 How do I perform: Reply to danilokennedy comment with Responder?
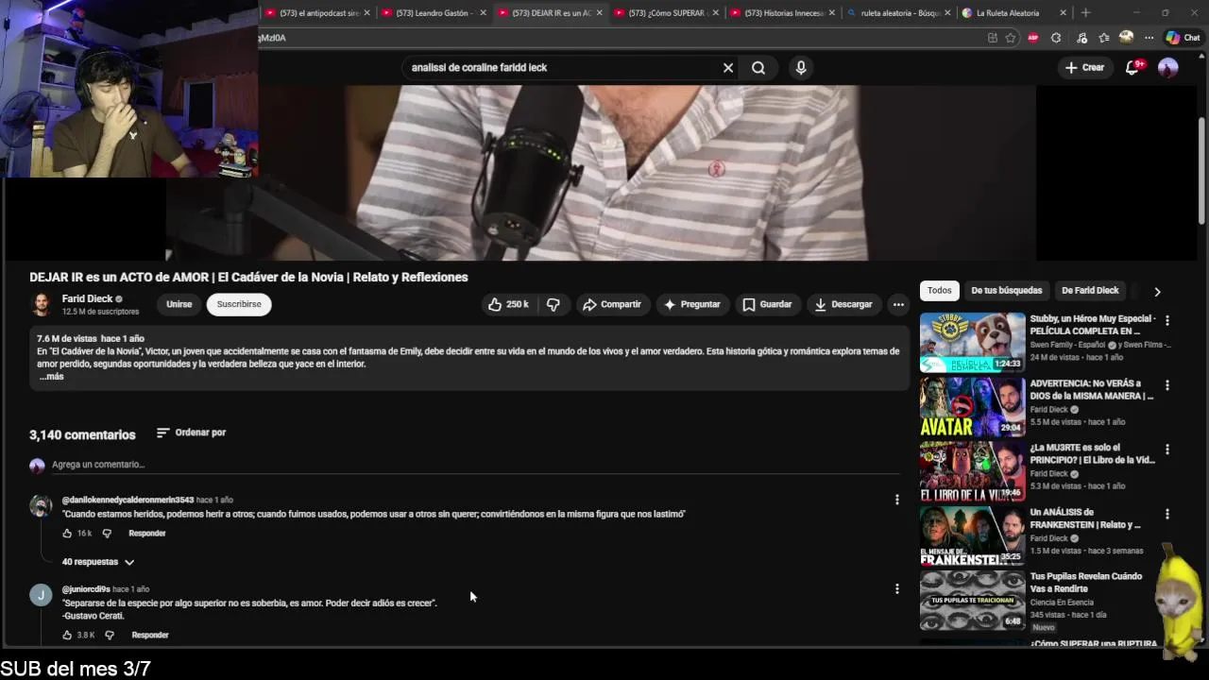click(146, 534)
